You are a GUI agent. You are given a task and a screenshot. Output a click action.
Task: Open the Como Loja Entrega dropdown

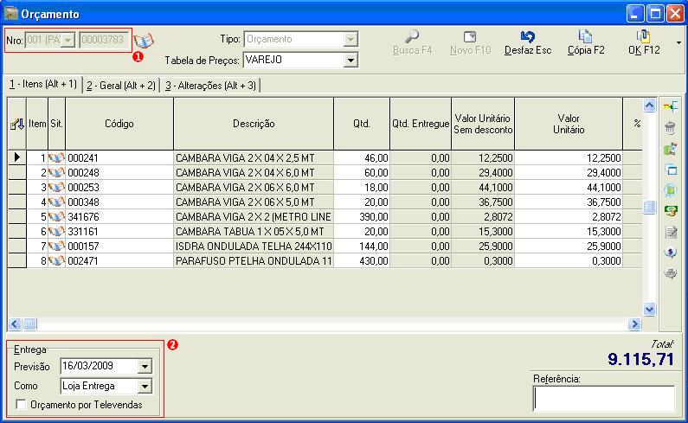tap(145, 386)
